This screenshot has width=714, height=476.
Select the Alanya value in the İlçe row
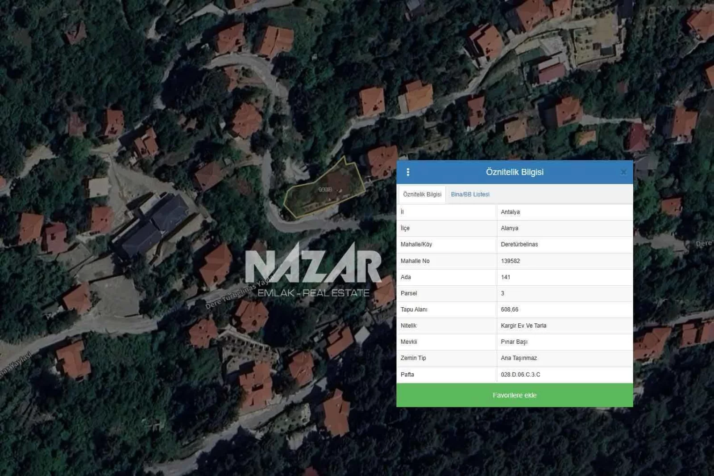509,228
